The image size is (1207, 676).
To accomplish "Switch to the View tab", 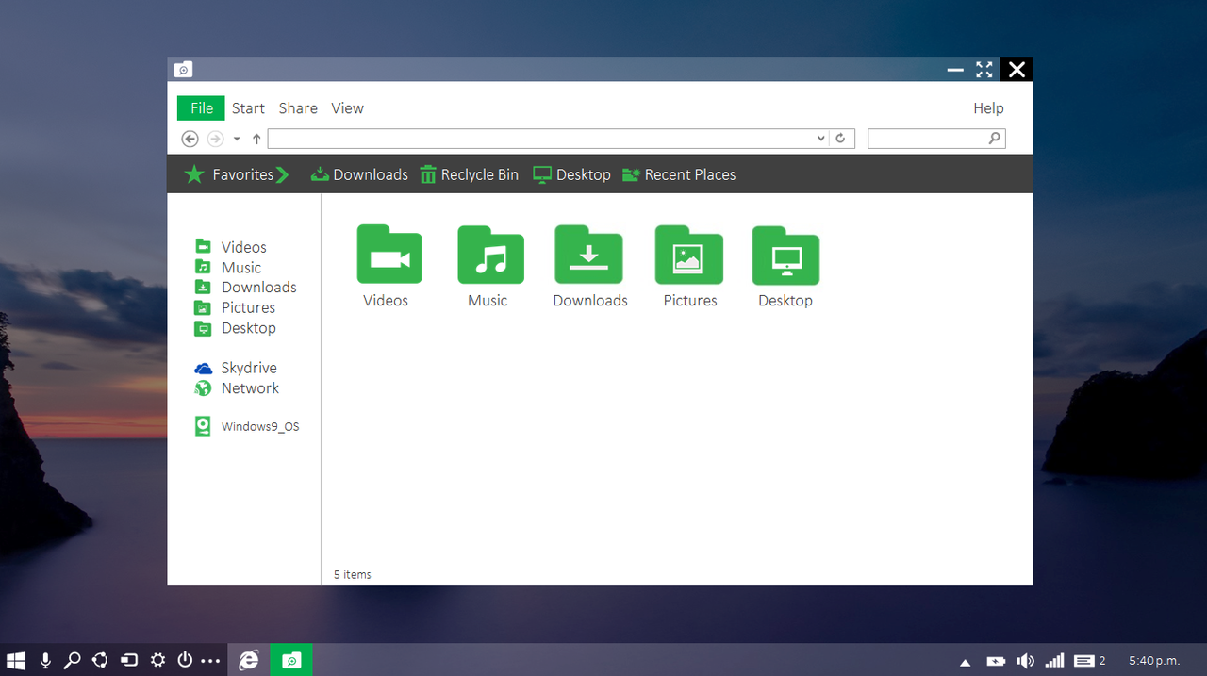I will pyautogui.click(x=347, y=108).
